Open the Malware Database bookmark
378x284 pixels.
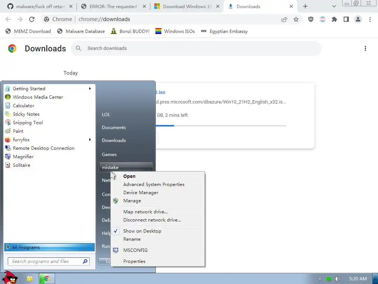tap(81, 31)
